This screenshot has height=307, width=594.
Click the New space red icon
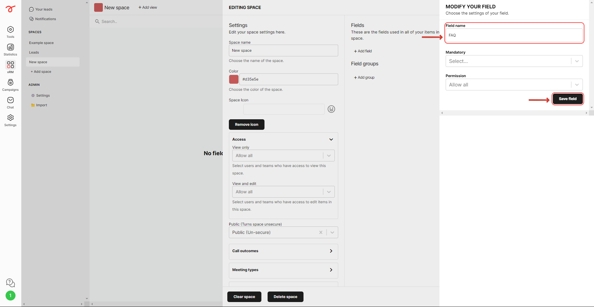98,7
